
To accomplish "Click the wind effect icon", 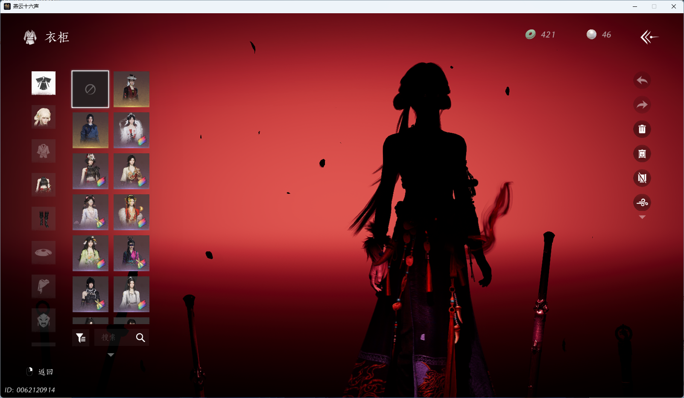I will pos(642,202).
